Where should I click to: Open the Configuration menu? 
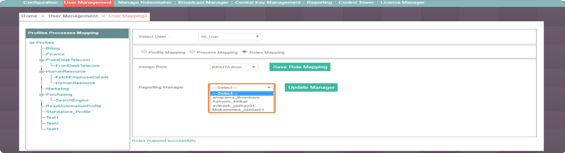click(x=40, y=3)
